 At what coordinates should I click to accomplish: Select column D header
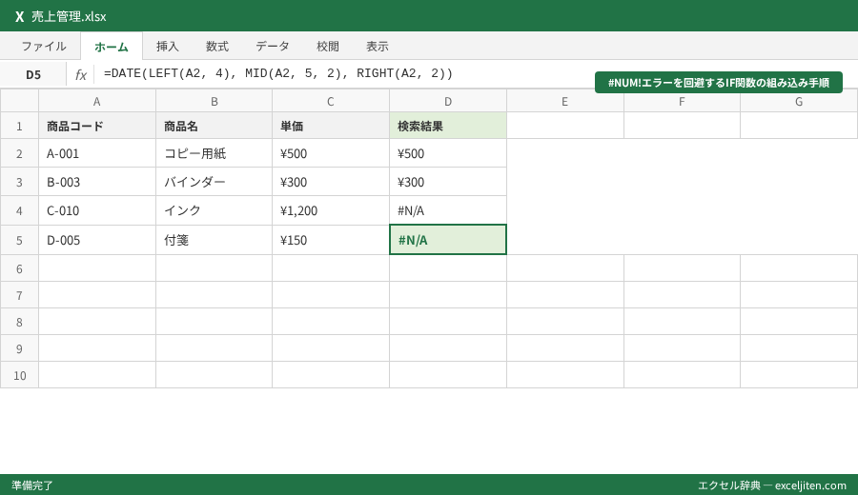point(448,101)
